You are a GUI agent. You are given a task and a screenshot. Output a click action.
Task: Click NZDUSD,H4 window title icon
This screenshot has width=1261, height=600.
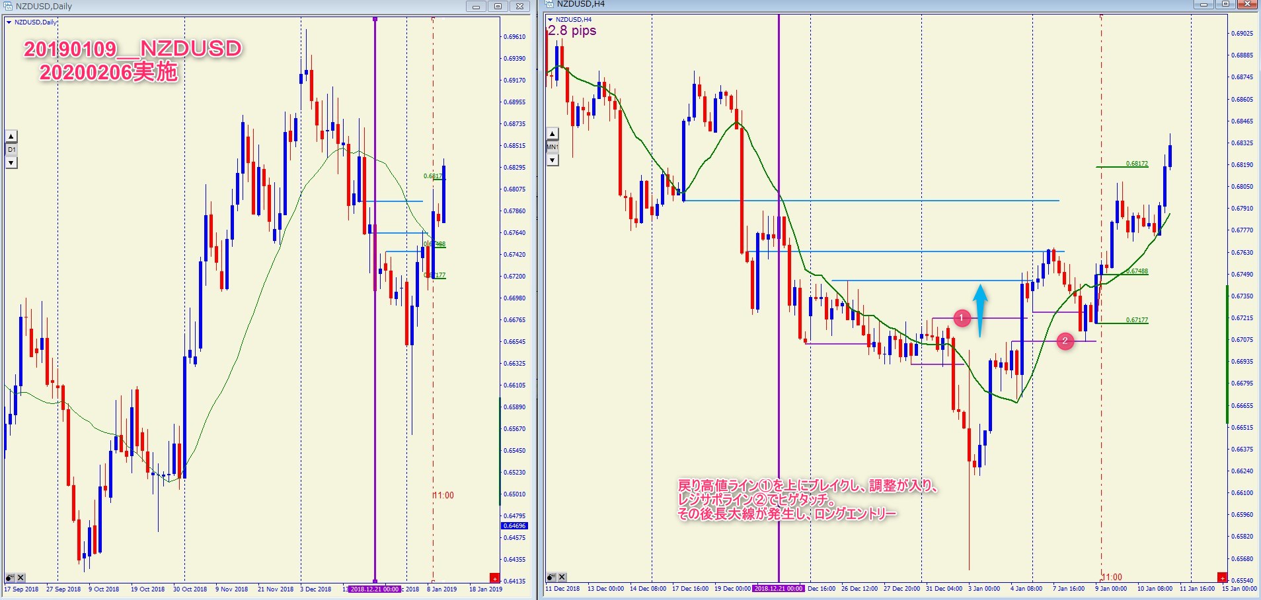pos(550,4)
